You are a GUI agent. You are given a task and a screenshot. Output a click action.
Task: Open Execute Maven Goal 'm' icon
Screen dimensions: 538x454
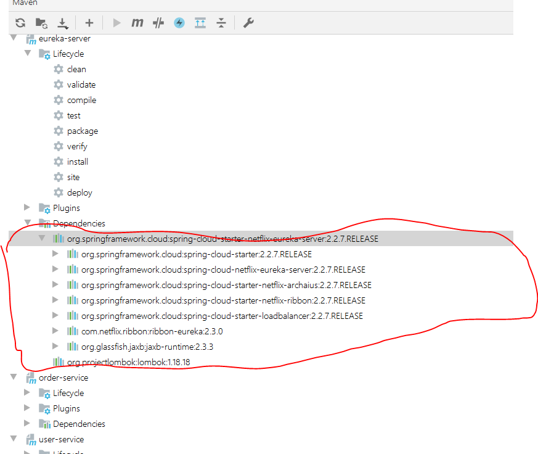pos(137,23)
